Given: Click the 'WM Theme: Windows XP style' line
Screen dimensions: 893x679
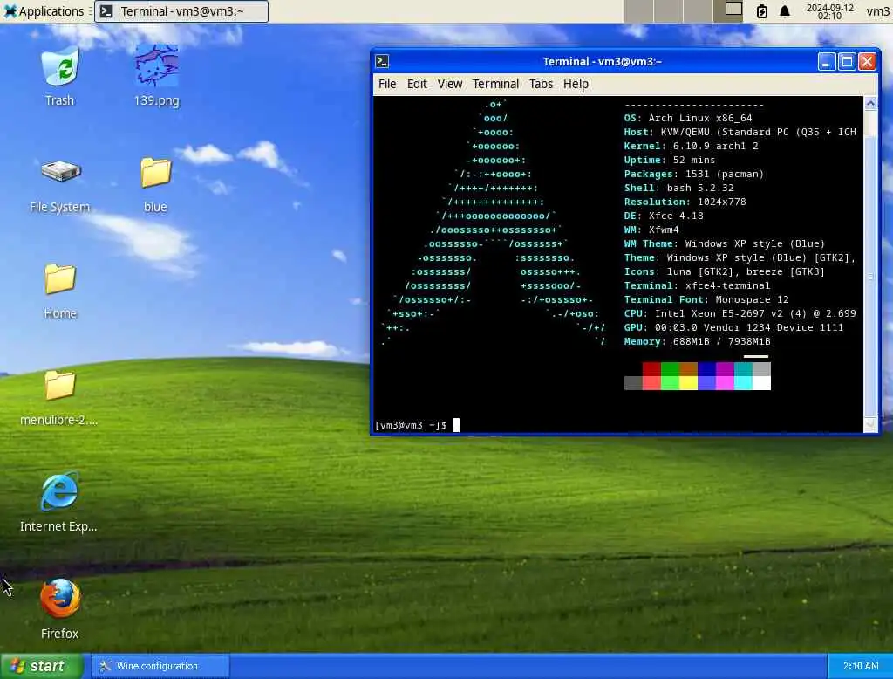Looking at the screenshot, I should 725,243.
